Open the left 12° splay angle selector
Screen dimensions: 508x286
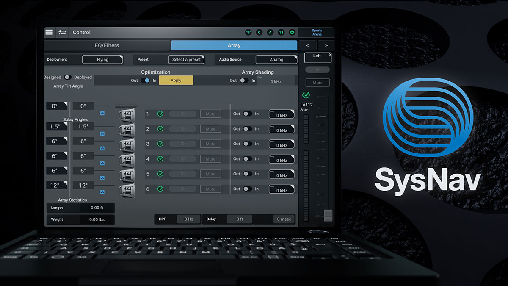[x=57, y=185]
